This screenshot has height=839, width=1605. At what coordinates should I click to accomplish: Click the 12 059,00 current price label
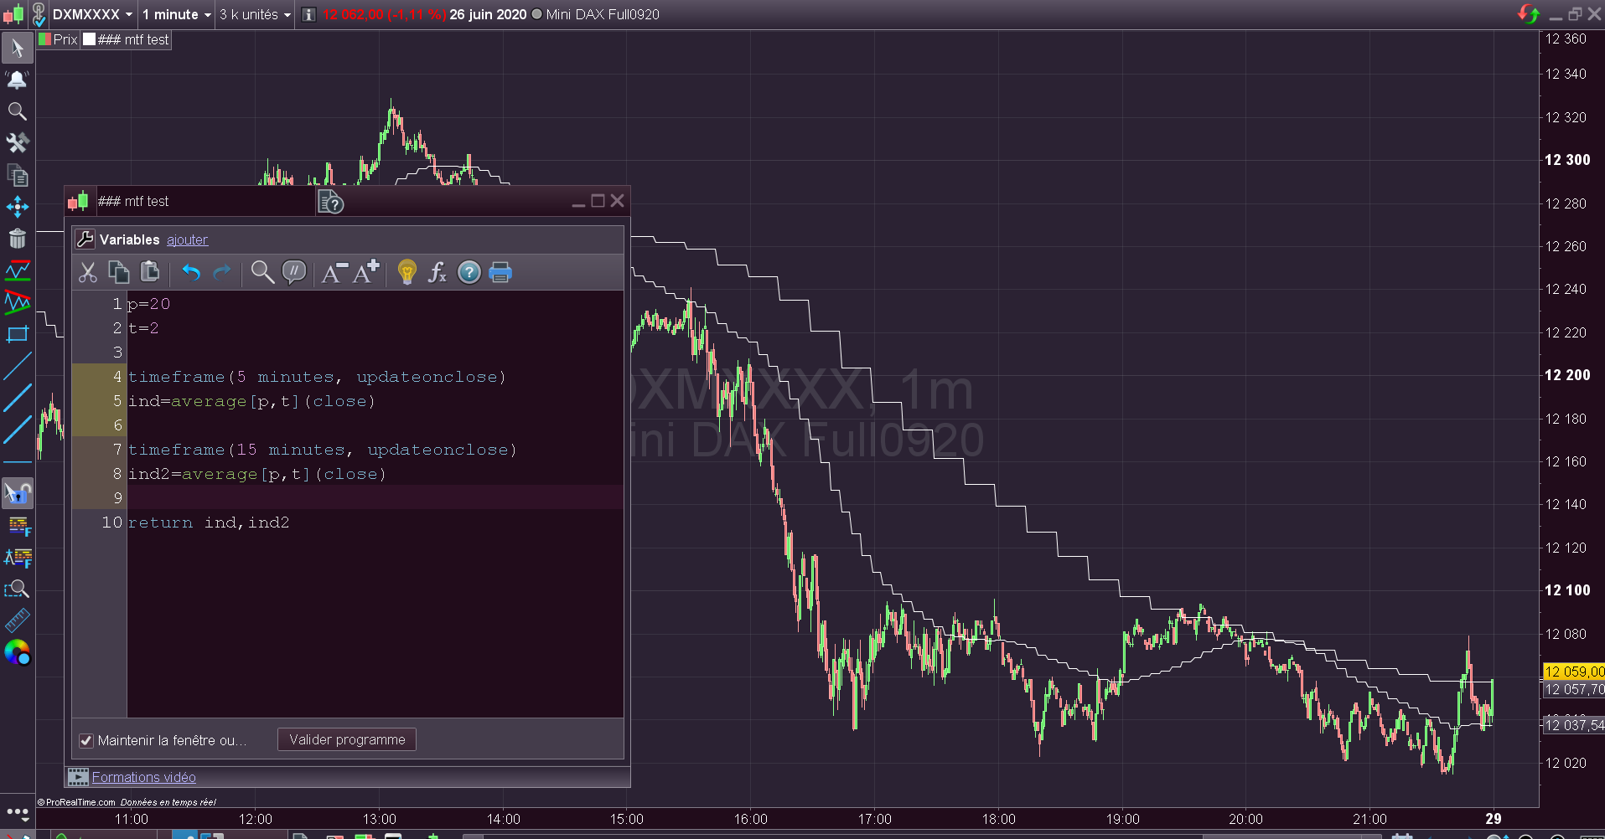pyautogui.click(x=1574, y=672)
